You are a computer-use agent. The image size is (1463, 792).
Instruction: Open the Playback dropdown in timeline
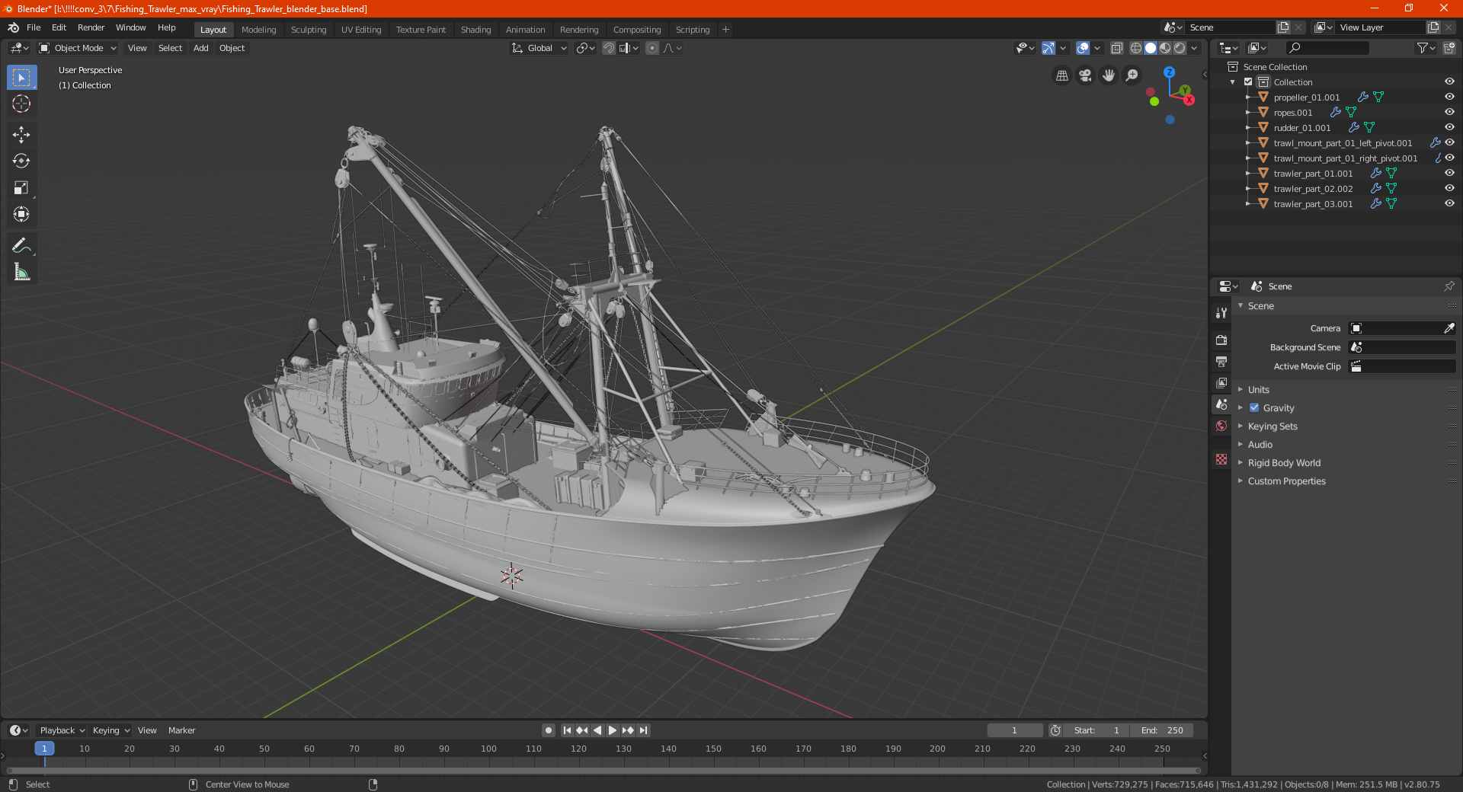click(62, 730)
